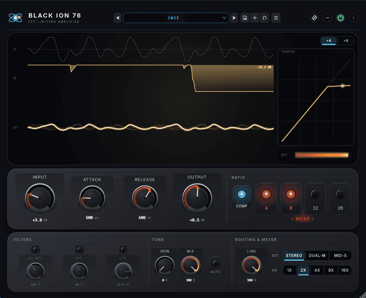Click the HPF frequency knob
Image resolution: width=366 pixels, height=298 pixels.
pos(79,271)
